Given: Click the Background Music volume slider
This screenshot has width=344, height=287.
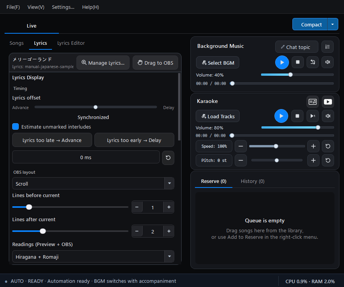Looking at the screenshot, I should tap(297, 75).
